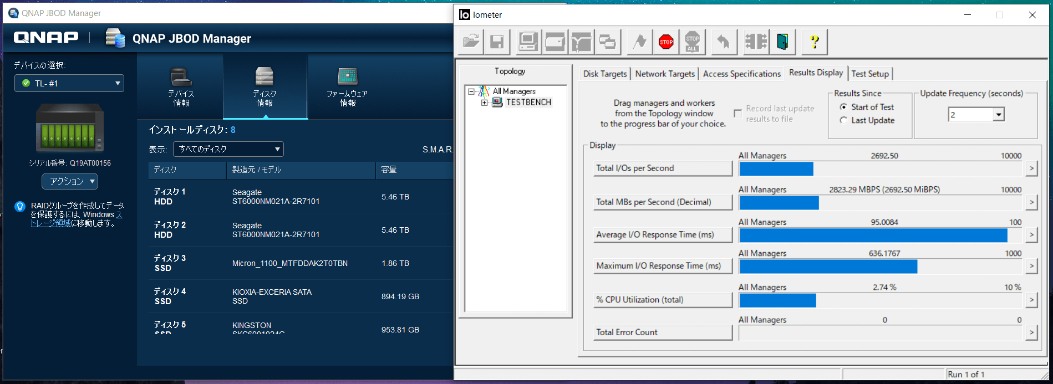
Task: Click the Duplicate Selected Worker toolbar icon
Action: click(x=608, y=42)
